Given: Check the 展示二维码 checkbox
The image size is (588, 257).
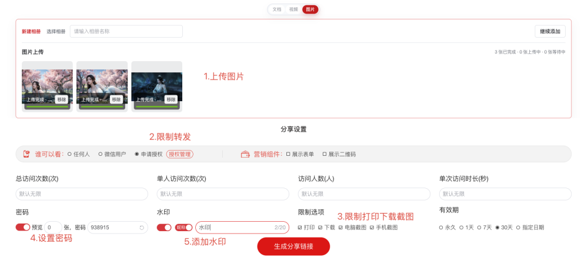Looking at the screenshot, I should click(x=339, y=154).
